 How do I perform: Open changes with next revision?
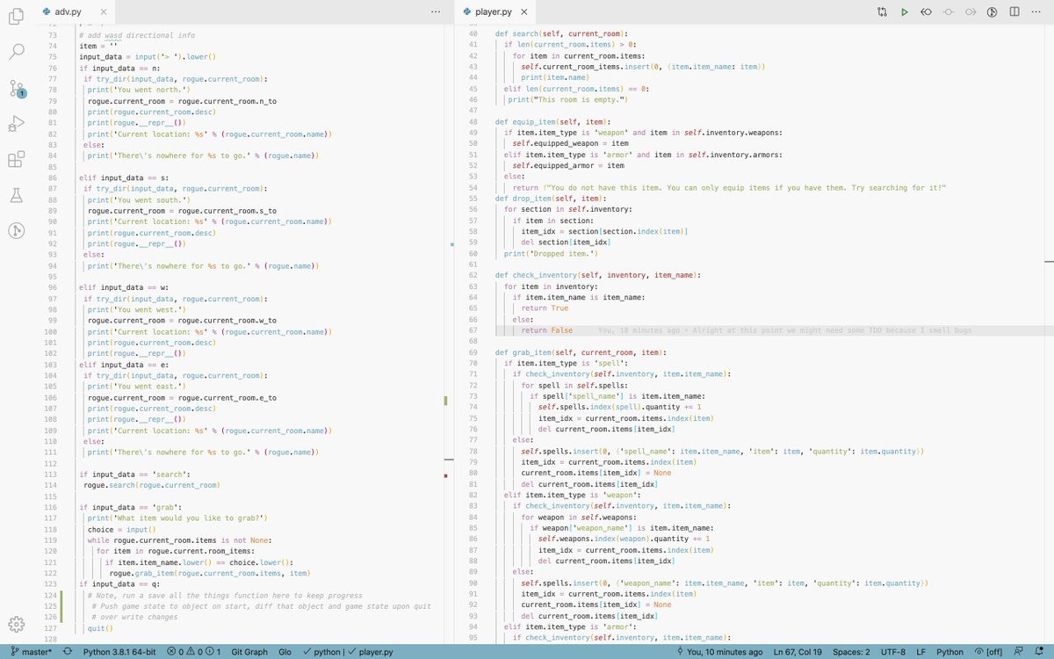pos(970,12)
